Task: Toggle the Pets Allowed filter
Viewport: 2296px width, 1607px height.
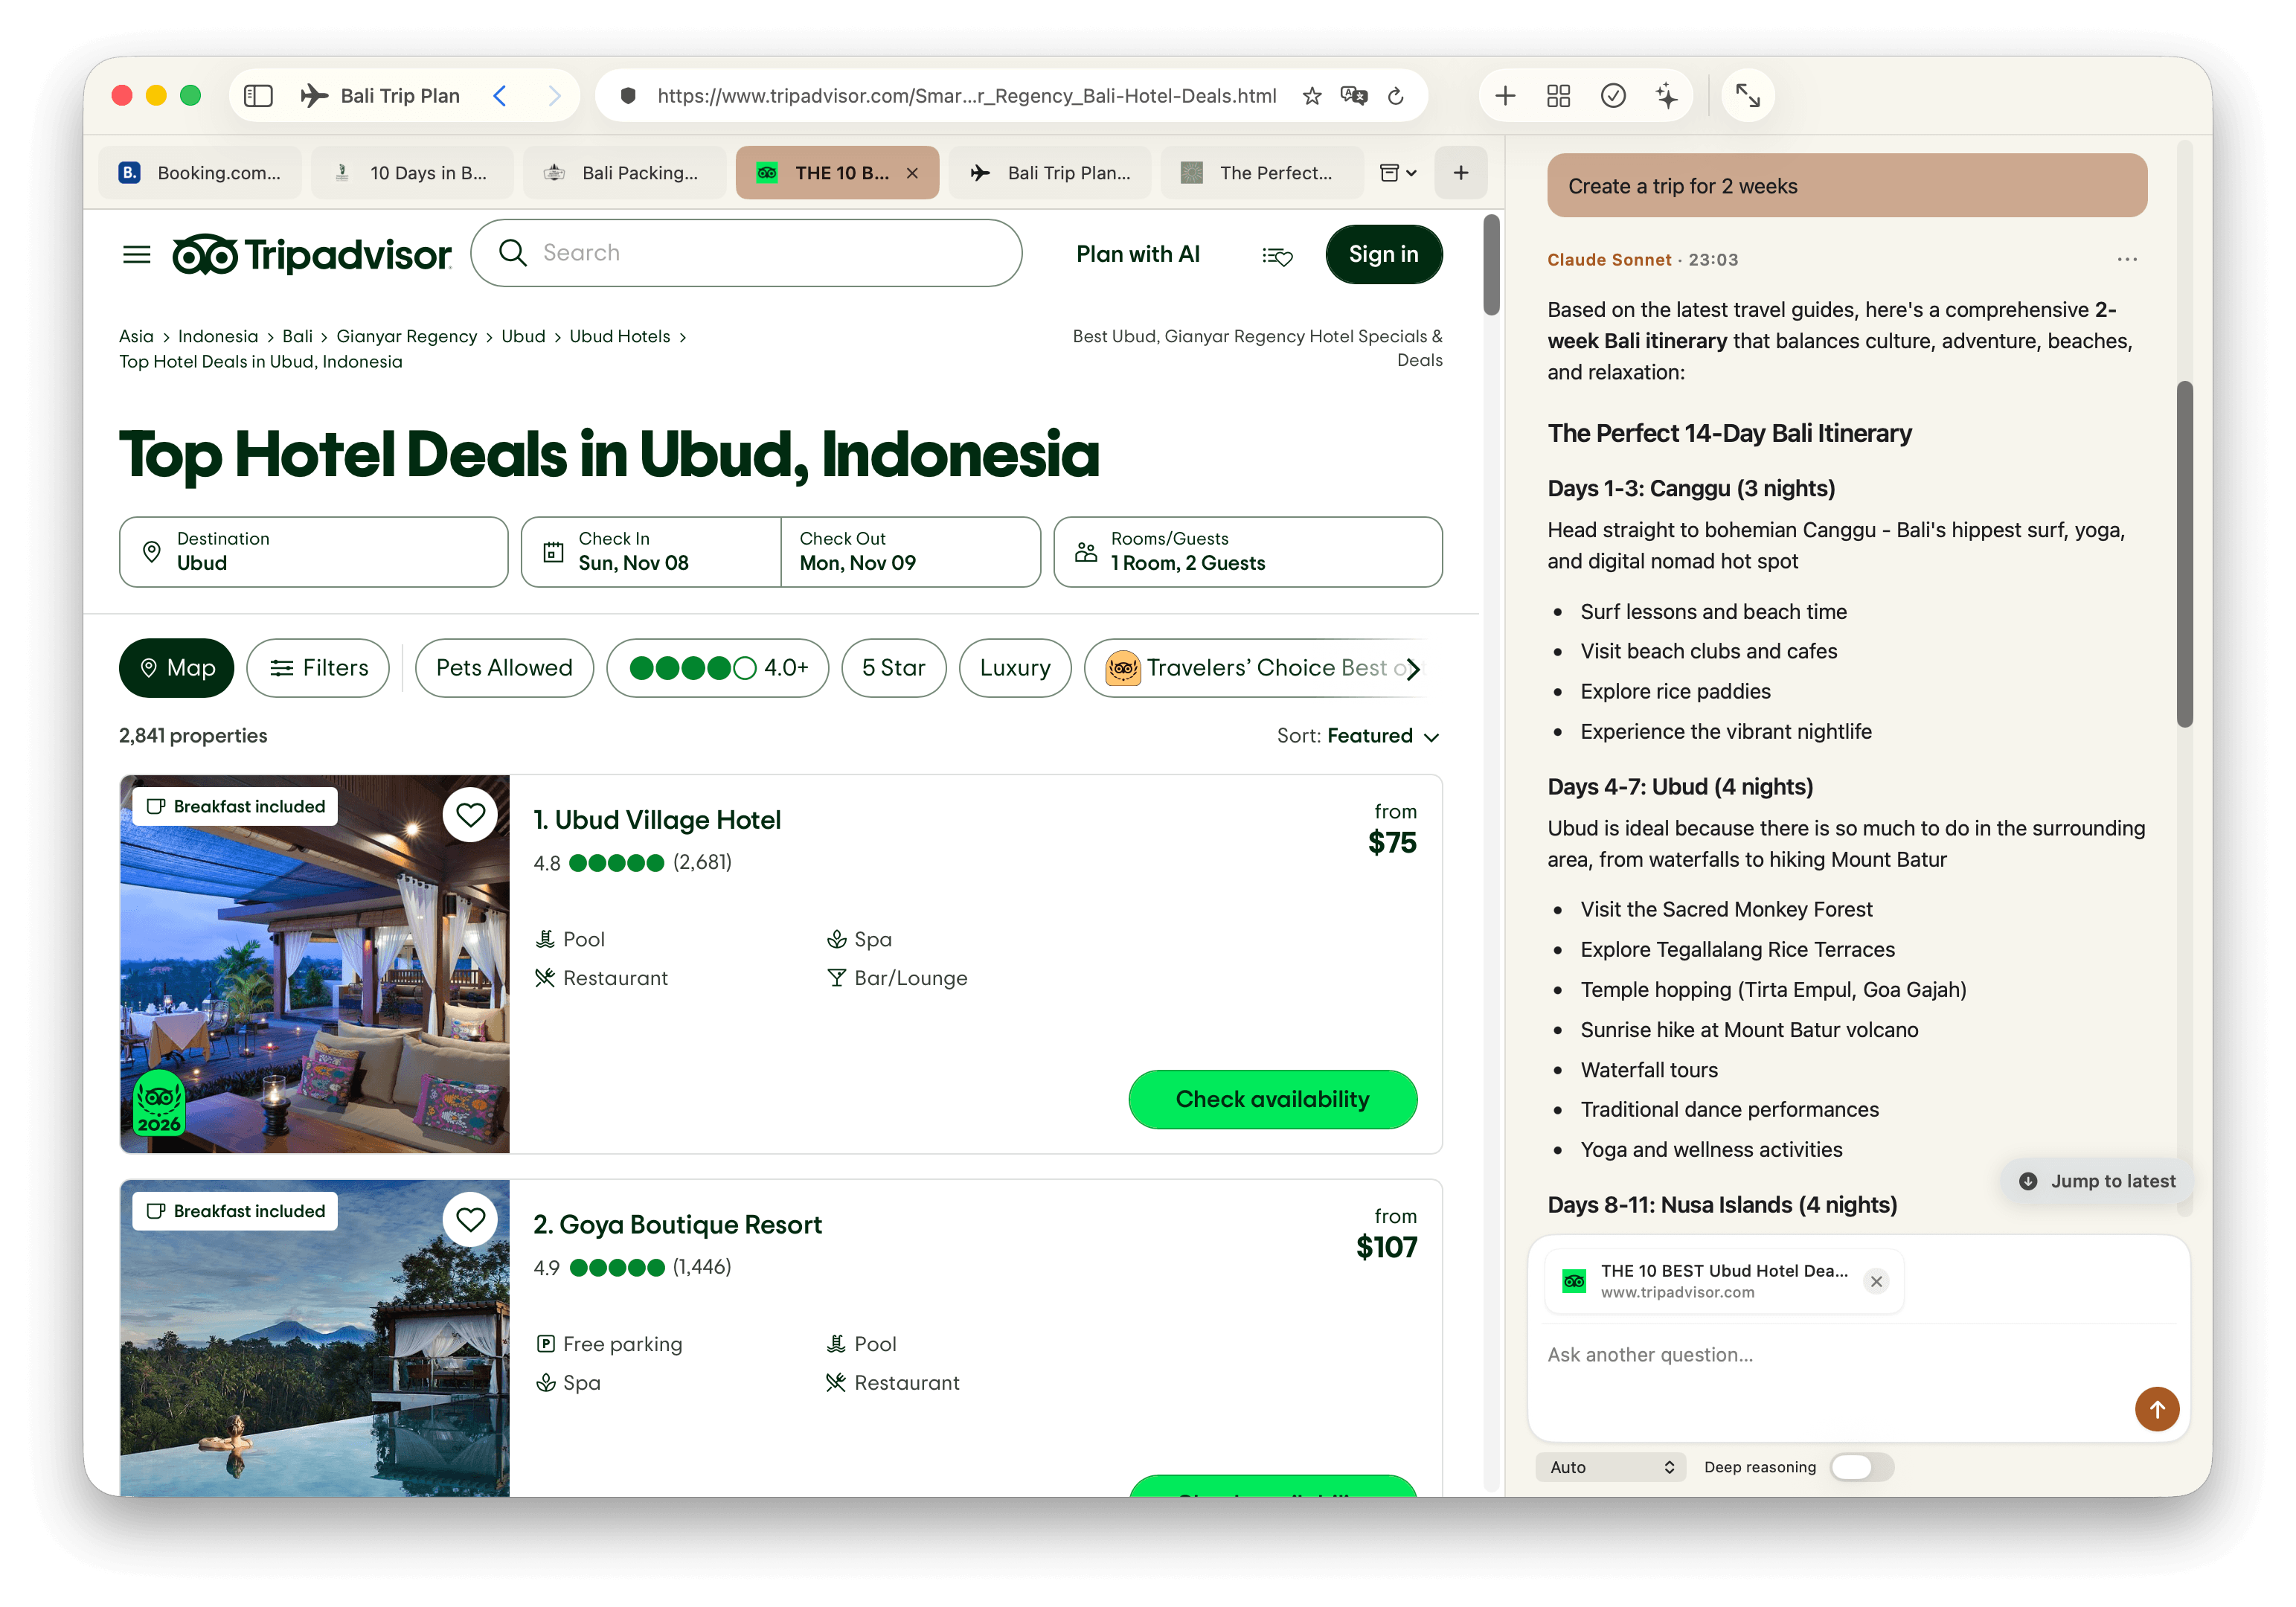Action: [x=504, y=667]
